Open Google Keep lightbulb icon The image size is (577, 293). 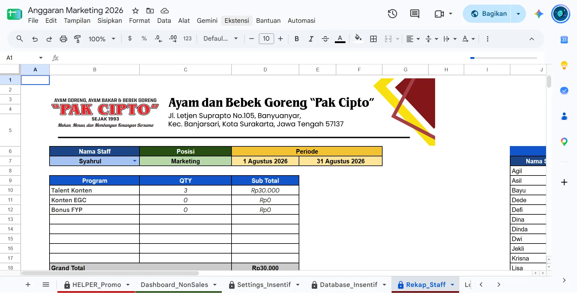(564, 65)
